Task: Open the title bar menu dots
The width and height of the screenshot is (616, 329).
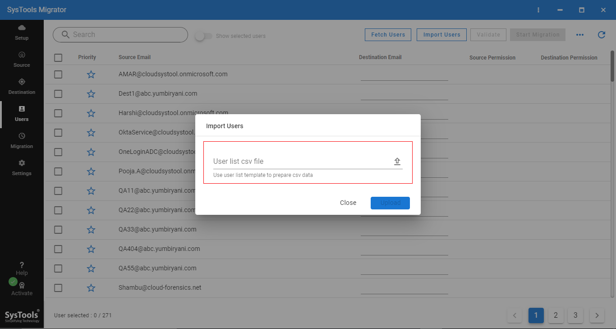Action: pos(538,9)
